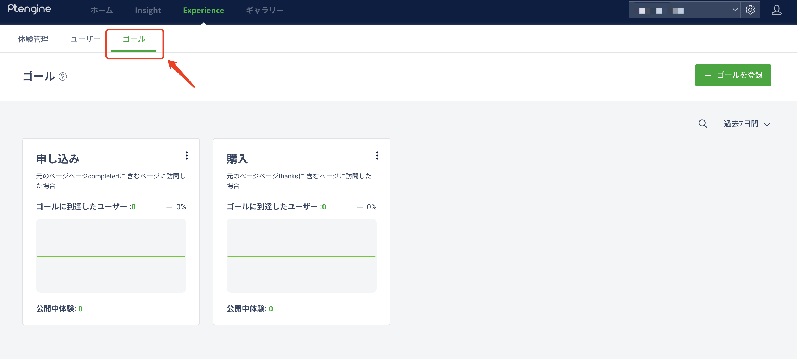
Task: Open the 過去7日間 date range dropdown
Action: [741, 124]
